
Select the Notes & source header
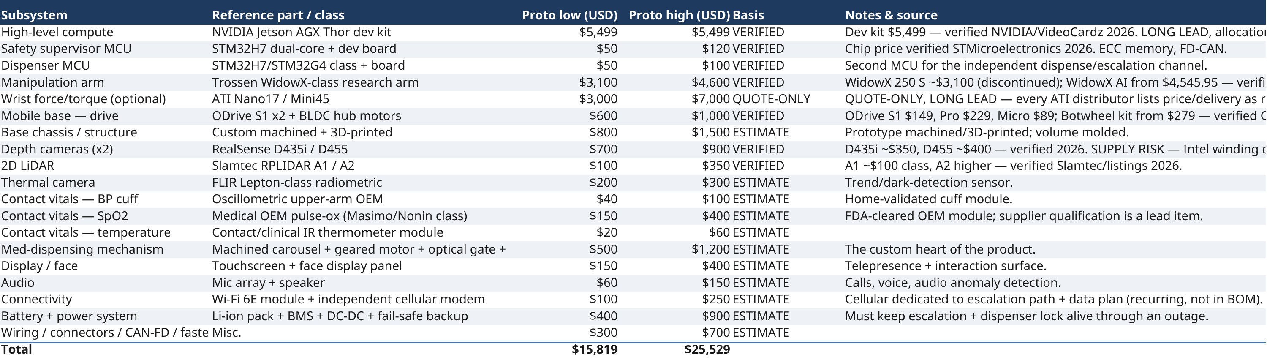(891, 15)
